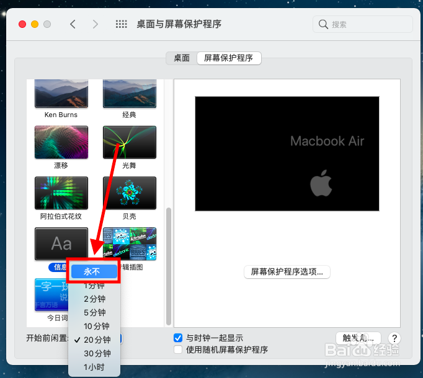Click the search magnifier icon

tap(323, 24)
